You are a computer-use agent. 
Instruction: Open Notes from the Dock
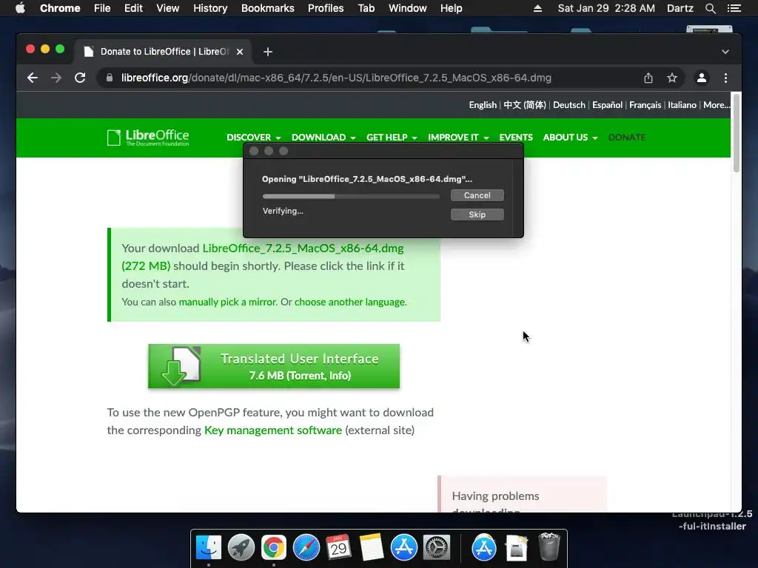point(372,548)
